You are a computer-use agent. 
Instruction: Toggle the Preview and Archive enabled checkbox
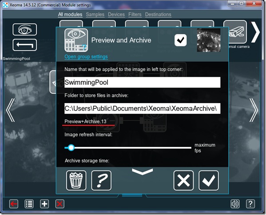point(180,40)
